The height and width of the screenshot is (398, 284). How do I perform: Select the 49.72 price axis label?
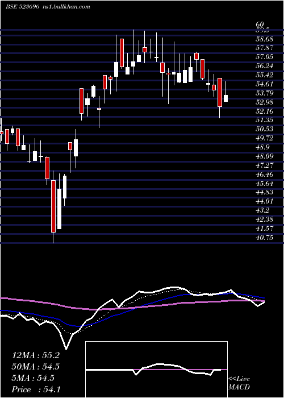point(265,138)
